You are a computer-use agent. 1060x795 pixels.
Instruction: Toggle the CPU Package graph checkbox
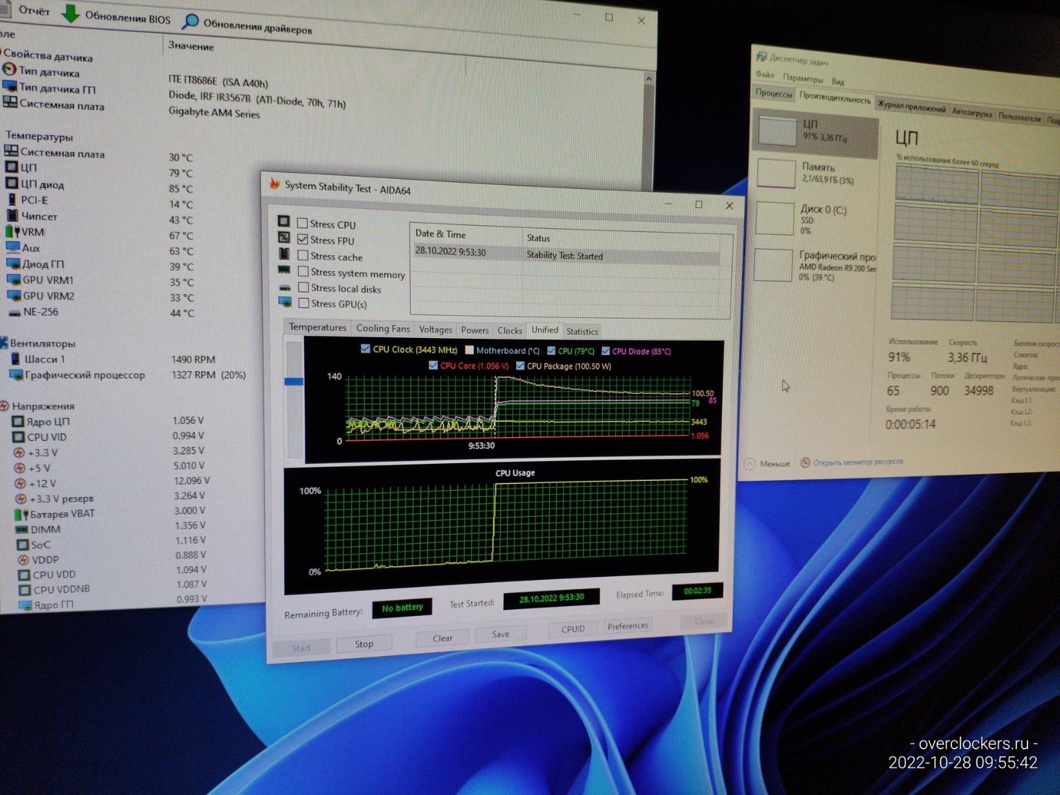tap(520, 366)
